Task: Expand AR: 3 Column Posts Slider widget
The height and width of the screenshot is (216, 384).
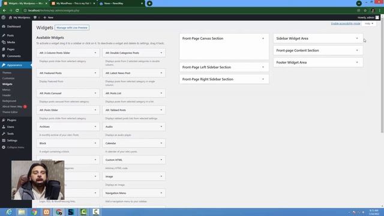Action: point(95,53)
